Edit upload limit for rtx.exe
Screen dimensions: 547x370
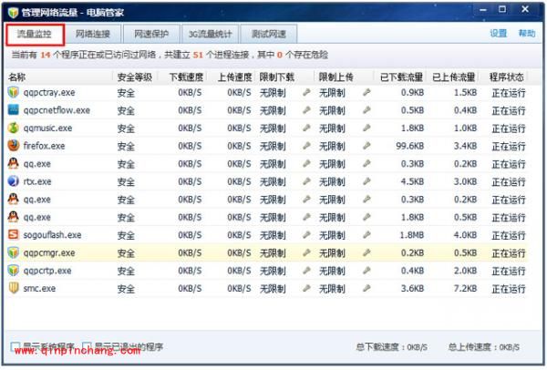[x=366, y=181]
